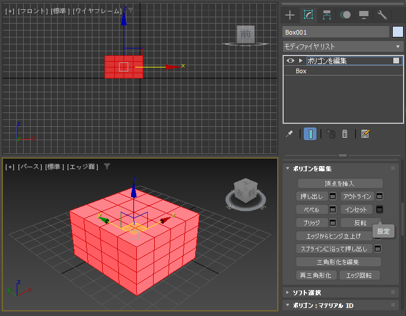Open the Hierarchy panel tab
This screenshot has width=406, height=316.
click(326, 15)
